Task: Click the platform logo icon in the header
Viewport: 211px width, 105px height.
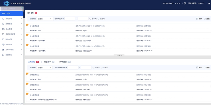Action: pos(6,3)
